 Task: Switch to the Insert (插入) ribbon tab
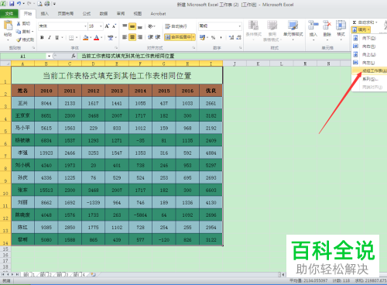(x=45, y=14)
